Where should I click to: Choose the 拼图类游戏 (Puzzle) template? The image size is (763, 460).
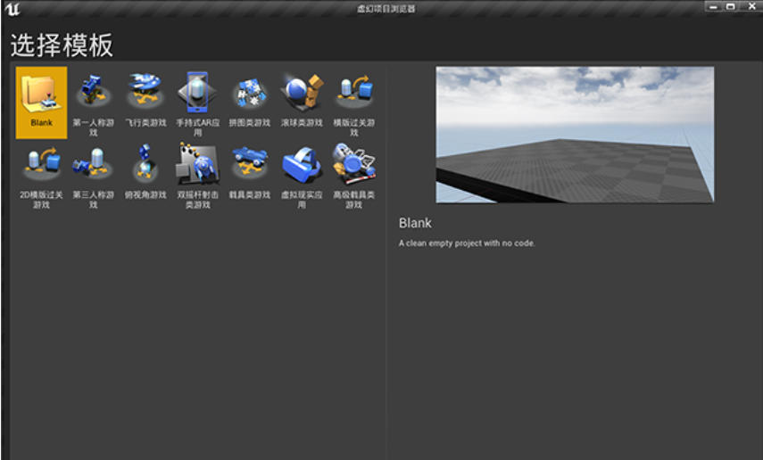click(250, 102)
